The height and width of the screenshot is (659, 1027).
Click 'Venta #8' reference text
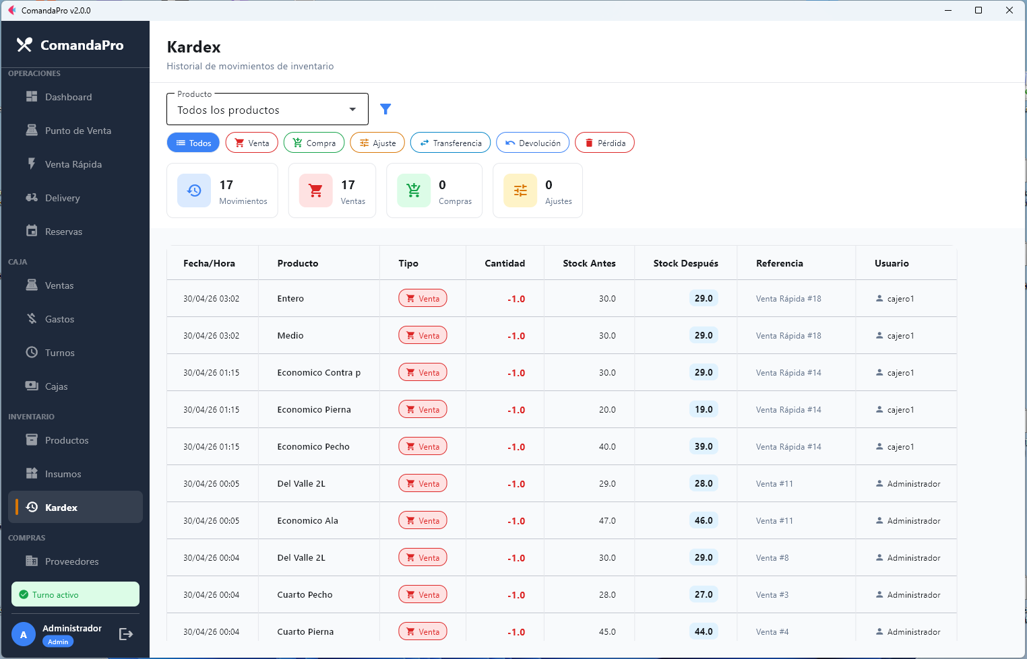772,558
